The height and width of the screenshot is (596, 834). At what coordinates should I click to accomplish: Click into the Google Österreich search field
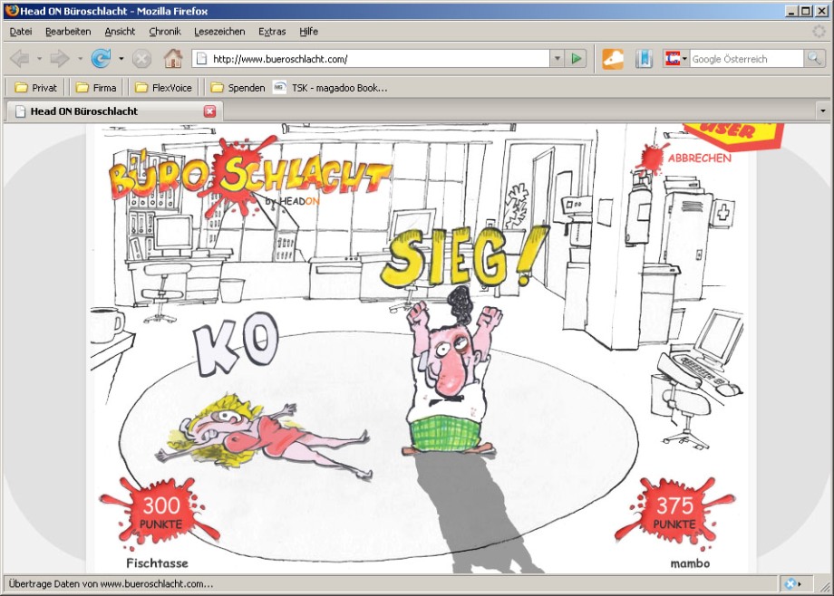[x=745, y=59]
